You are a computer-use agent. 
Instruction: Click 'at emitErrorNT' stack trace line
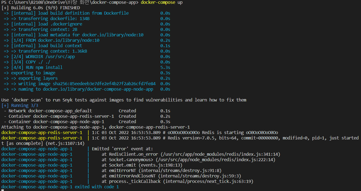click(x=111, y=171)
